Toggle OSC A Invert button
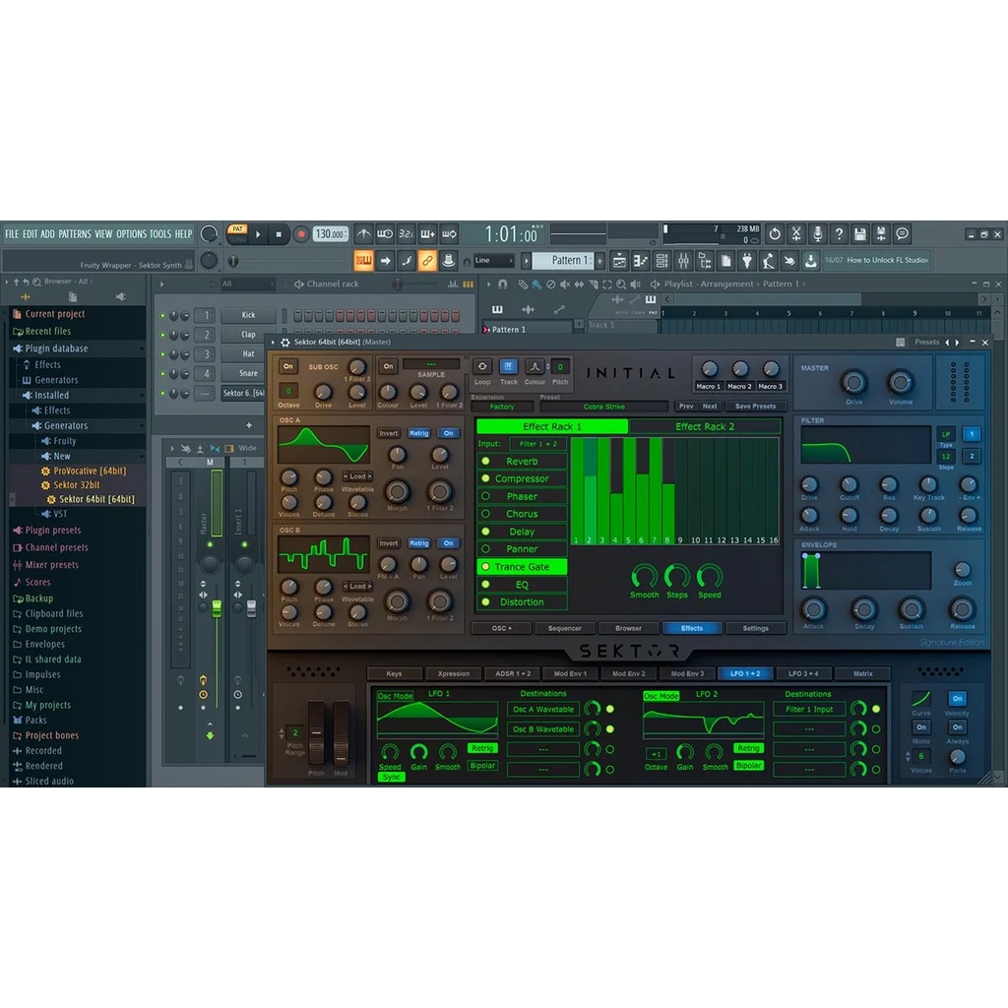 [388, 433]
